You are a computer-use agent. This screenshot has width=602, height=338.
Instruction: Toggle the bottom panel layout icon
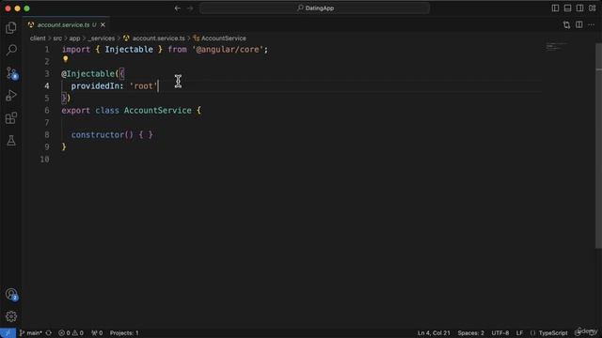tap(567, 8)
